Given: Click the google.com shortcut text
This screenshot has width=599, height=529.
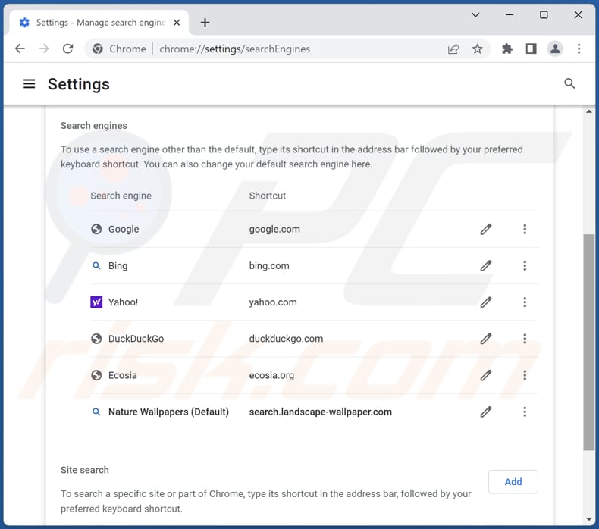Looking at the screenshot, I should pos(274,229).
